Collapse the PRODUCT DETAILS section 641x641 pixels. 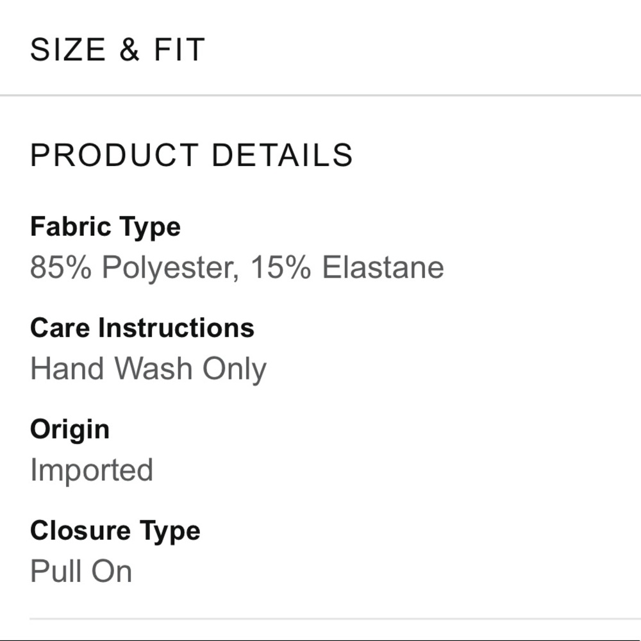coord(191,155)
